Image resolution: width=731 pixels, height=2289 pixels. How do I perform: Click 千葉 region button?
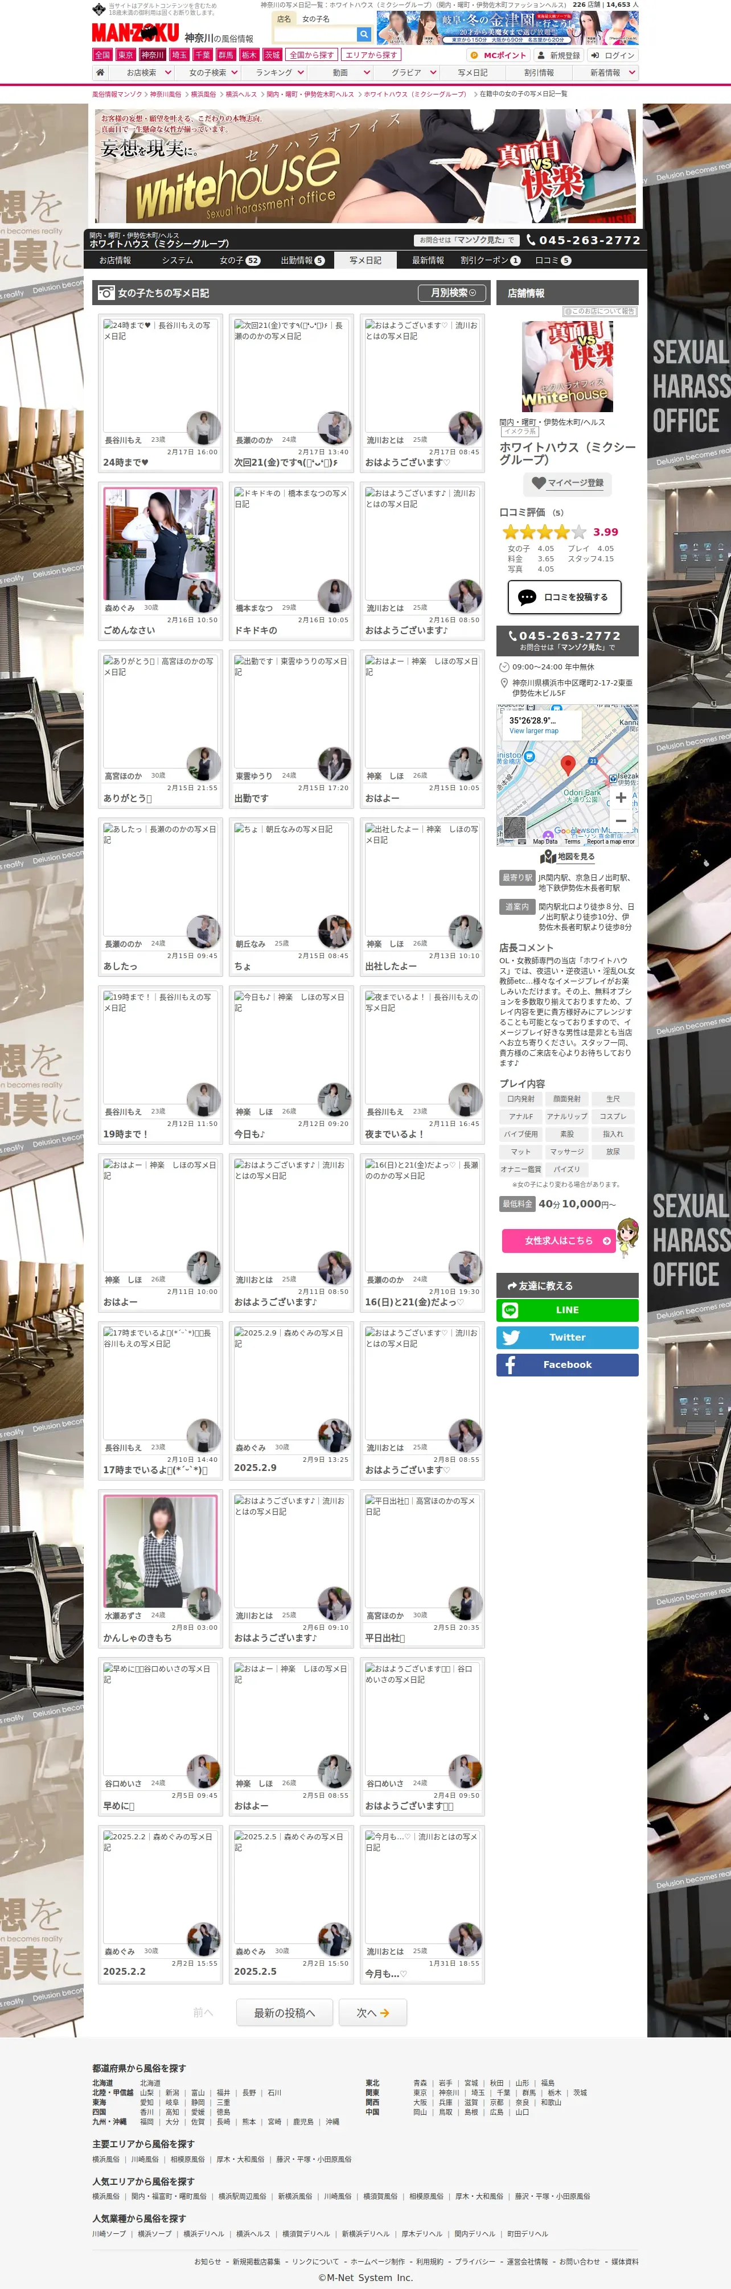click(x=203, y=55)
